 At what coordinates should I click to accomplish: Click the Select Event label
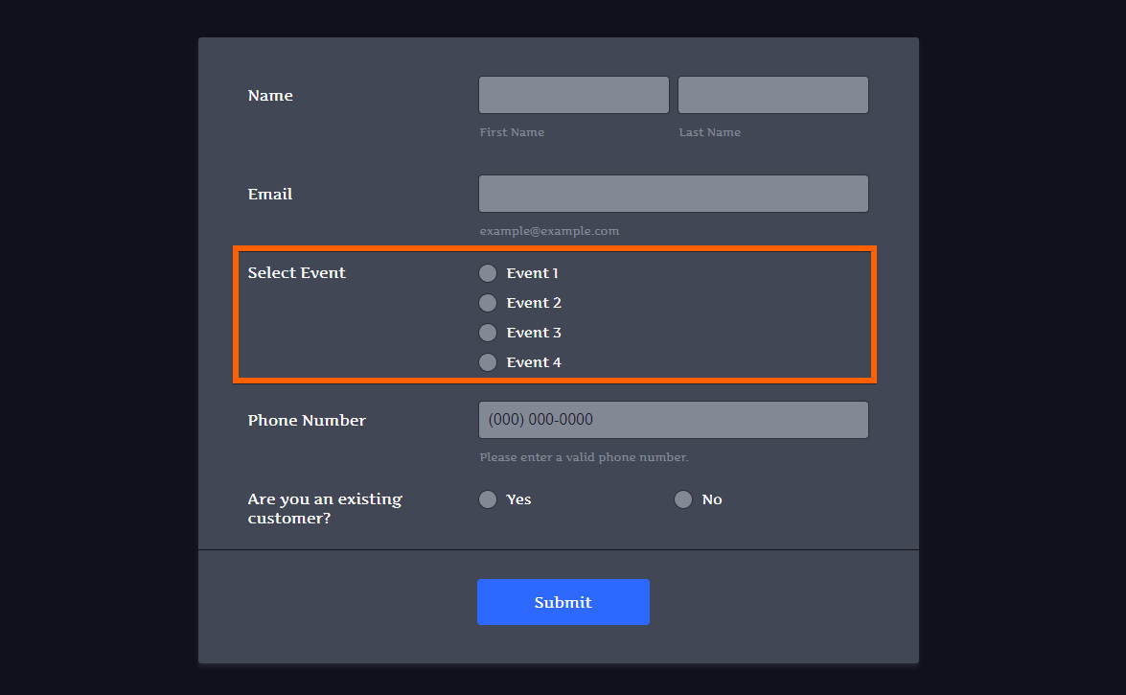click(x=296, y=273)
